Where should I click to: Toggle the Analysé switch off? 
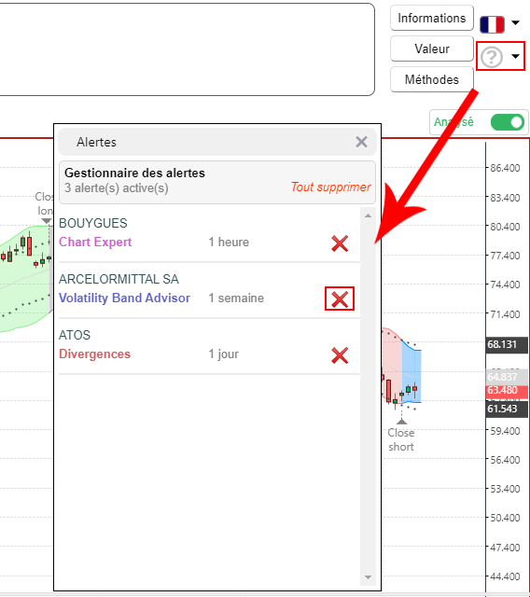pos(508,122)
